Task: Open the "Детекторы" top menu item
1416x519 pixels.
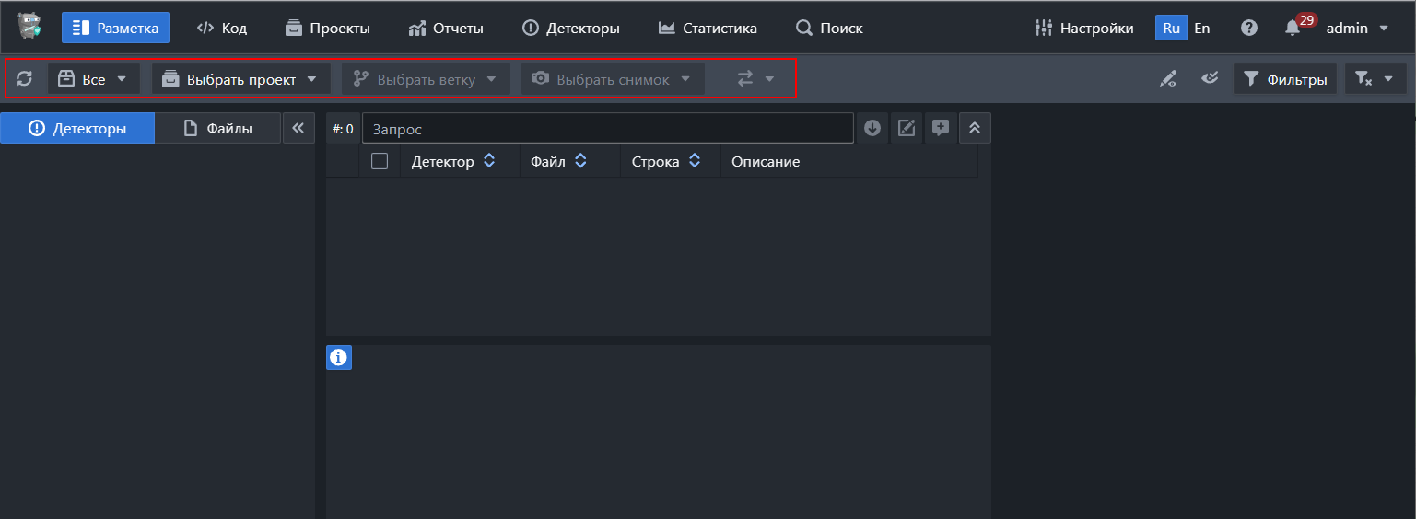Action: pyautogui.click(x=571, y=29)
